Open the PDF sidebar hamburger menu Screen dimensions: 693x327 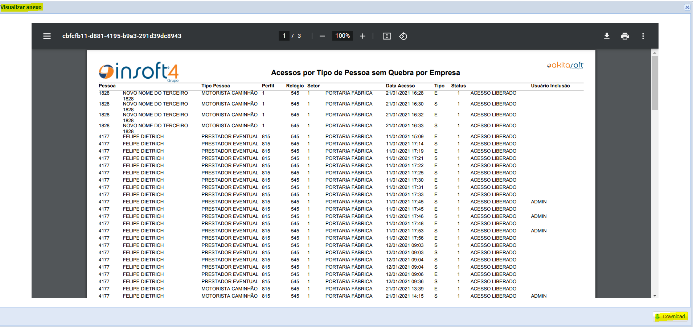click(x=47, y=36)
